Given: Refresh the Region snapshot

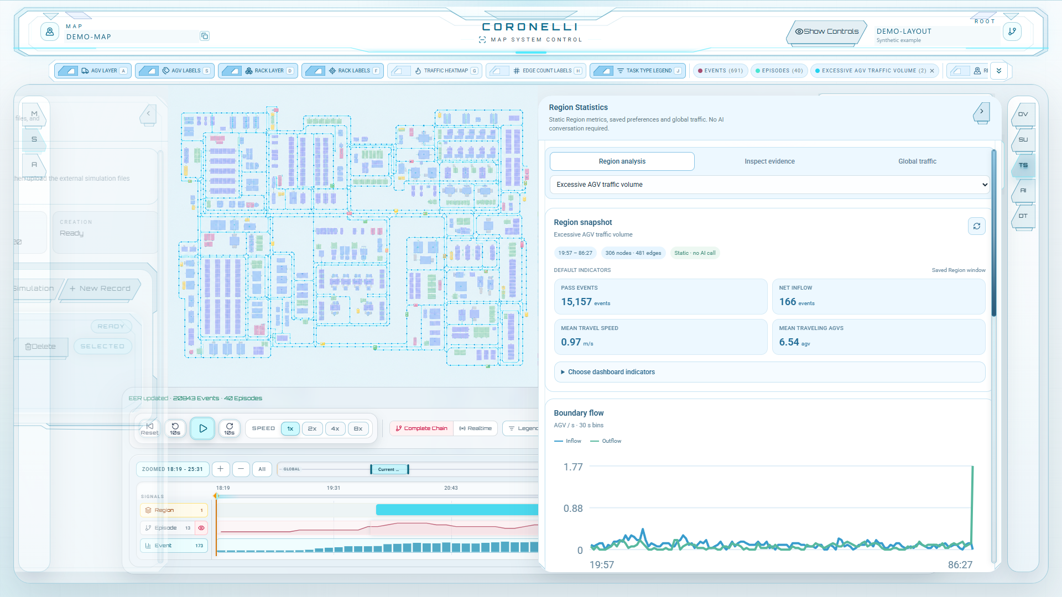Looking at the screenshot, I should (x=977, y=226).
